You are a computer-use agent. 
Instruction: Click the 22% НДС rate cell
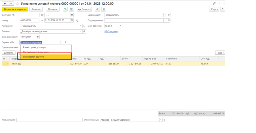point(90,64)
